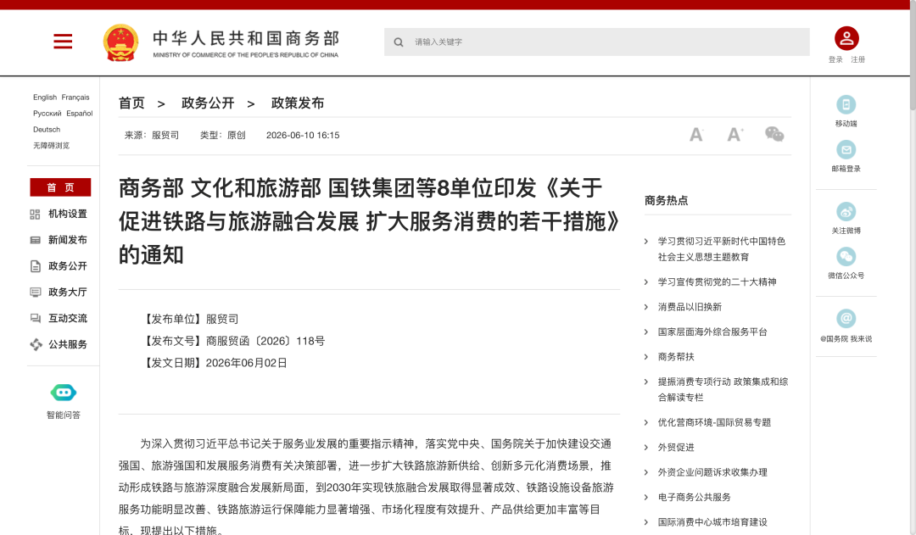Go to 首页 in the breadcrumb
The height and width of the screenshot is (535, 916).
coord(131,103)
